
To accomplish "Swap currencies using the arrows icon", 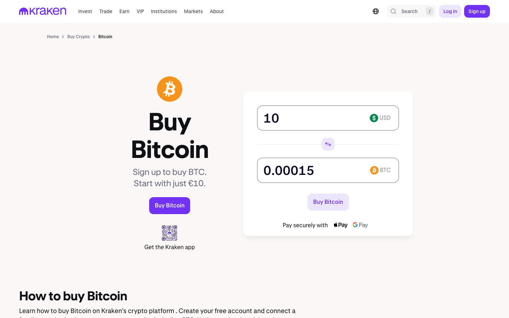I will pos(328,144).
